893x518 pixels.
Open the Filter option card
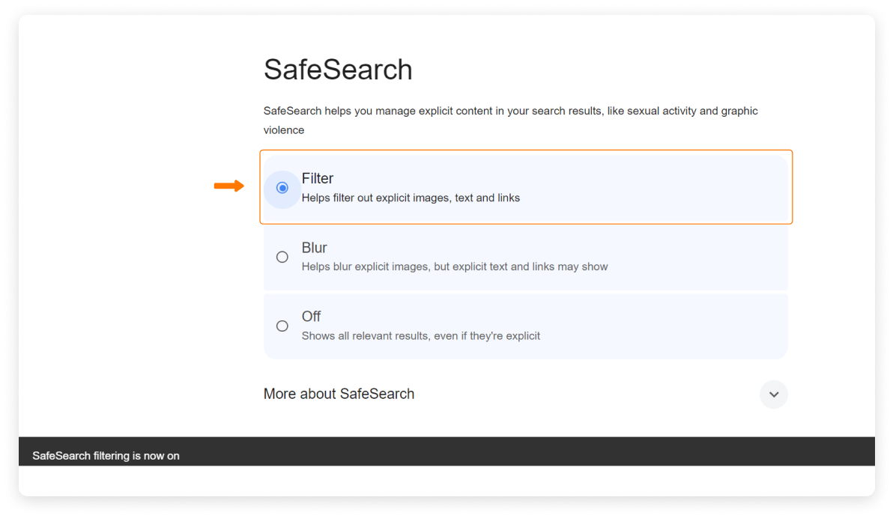[x=524, y=187]
